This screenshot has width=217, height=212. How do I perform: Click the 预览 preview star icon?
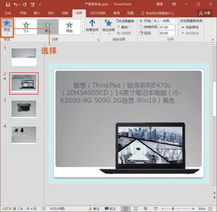click(x=7, y=23)
